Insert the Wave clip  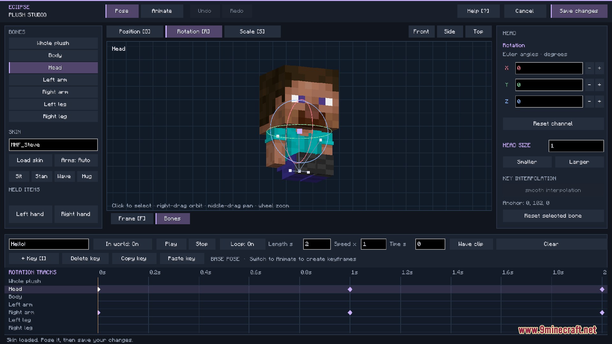[x=471, y=244]
